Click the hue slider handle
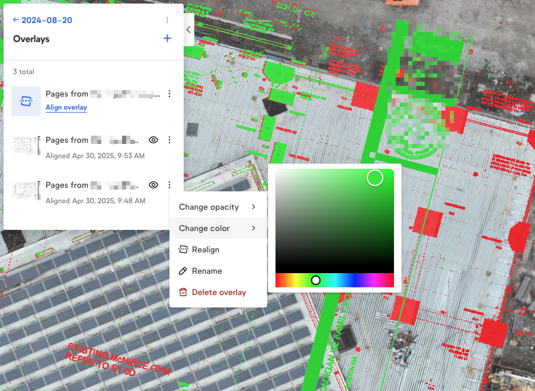535x391 pixels. [316, 280]
